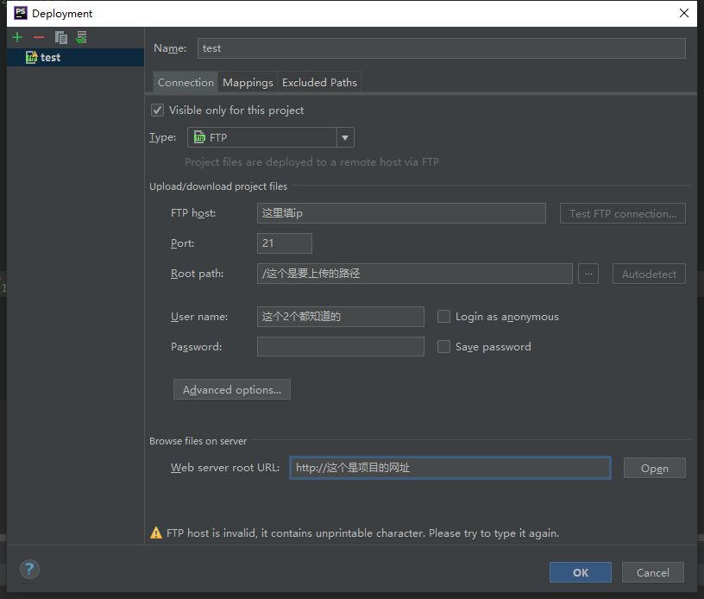Enable Login as anonymous checkbox

(444, 317)
